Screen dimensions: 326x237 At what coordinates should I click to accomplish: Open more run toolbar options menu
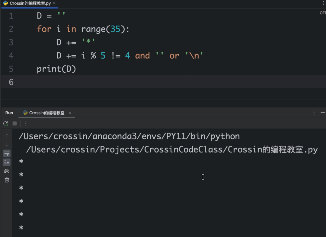point(26,124)
